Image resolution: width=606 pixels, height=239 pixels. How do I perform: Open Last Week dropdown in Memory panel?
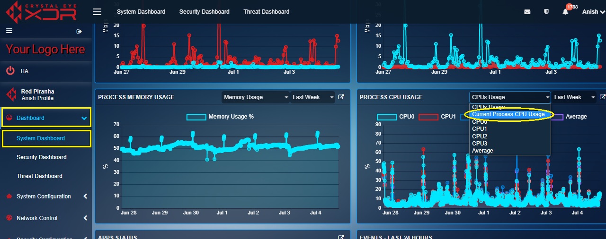(312, 97)
